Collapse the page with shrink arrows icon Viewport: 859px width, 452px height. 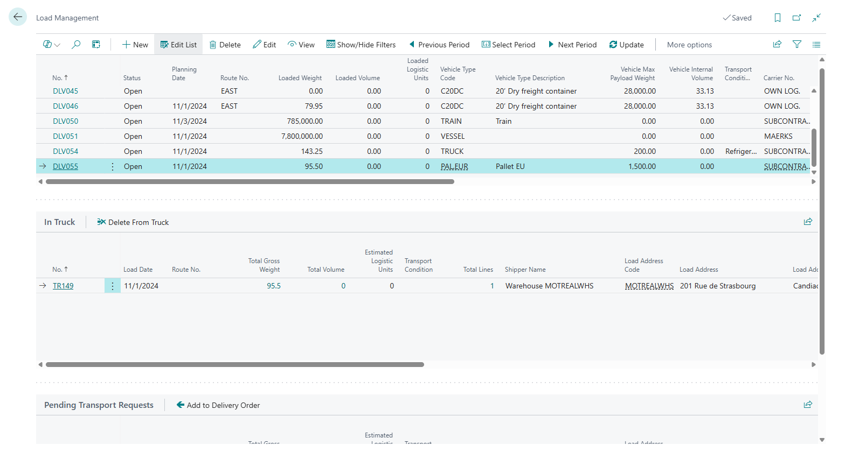point(816,18)
